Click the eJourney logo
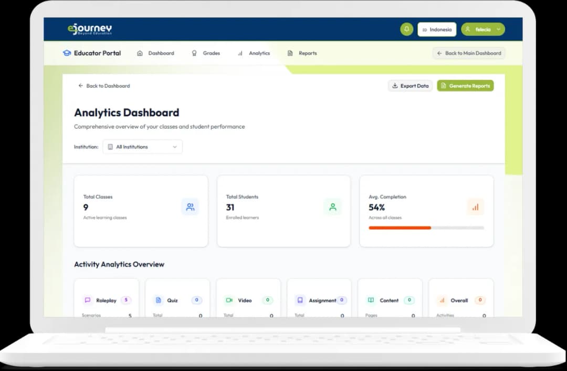 [x=90, y=29]
